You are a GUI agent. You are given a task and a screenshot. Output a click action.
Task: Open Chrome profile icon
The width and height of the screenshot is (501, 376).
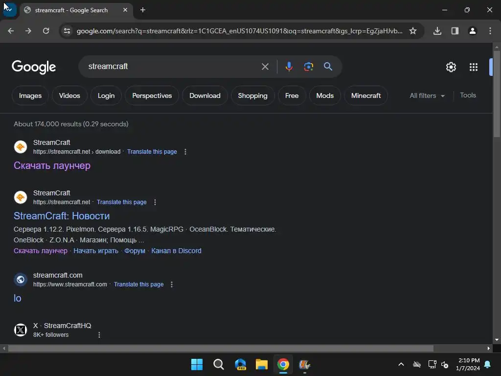click(x=473, y=31)
